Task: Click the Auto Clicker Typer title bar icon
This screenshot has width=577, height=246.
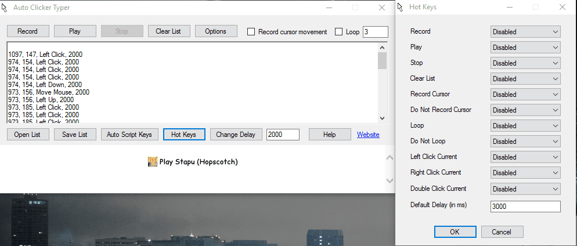Action: [5, 8]
